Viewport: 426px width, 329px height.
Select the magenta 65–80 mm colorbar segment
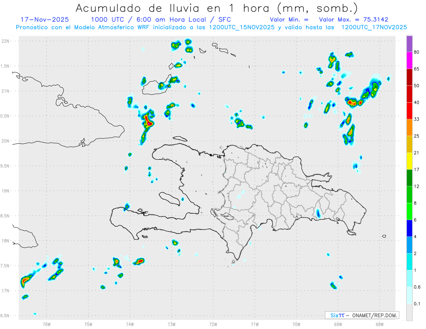[409, 61]
